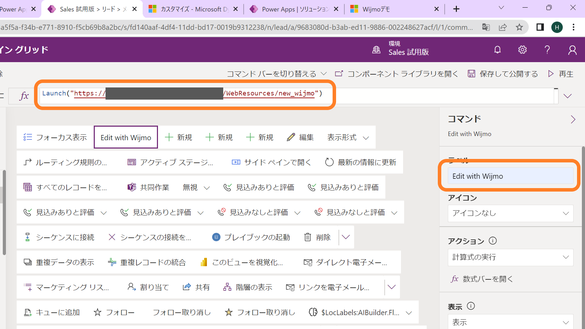Click the Google Translate icon in the address bar
Screen dimensions: 585x329
coord(486,27)
